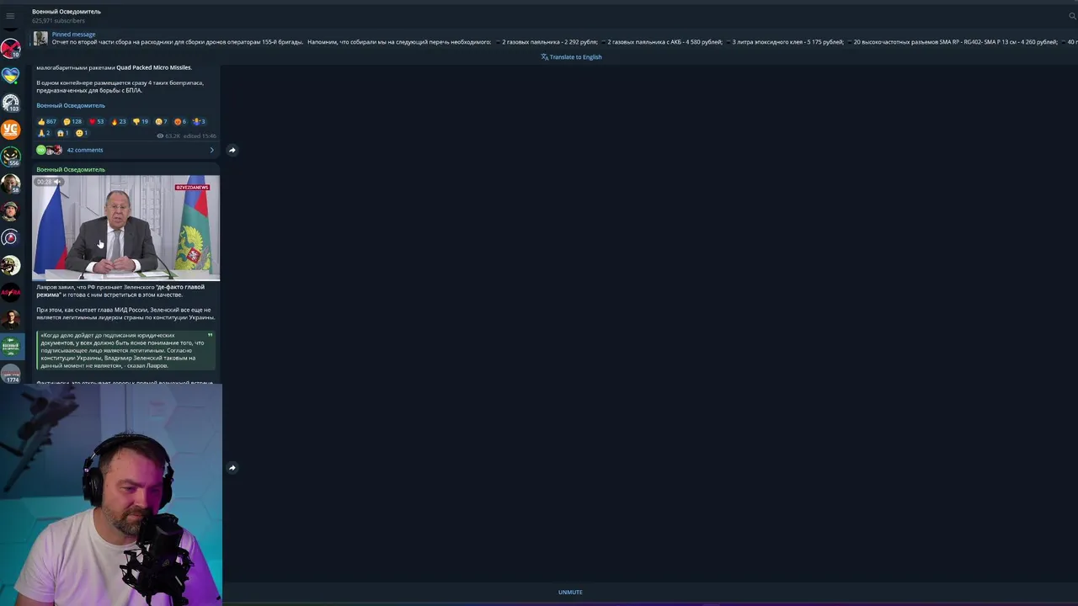Click the 625,971 subscribers text
Viewport: 1078px width, 606px height.
point(59,20)
